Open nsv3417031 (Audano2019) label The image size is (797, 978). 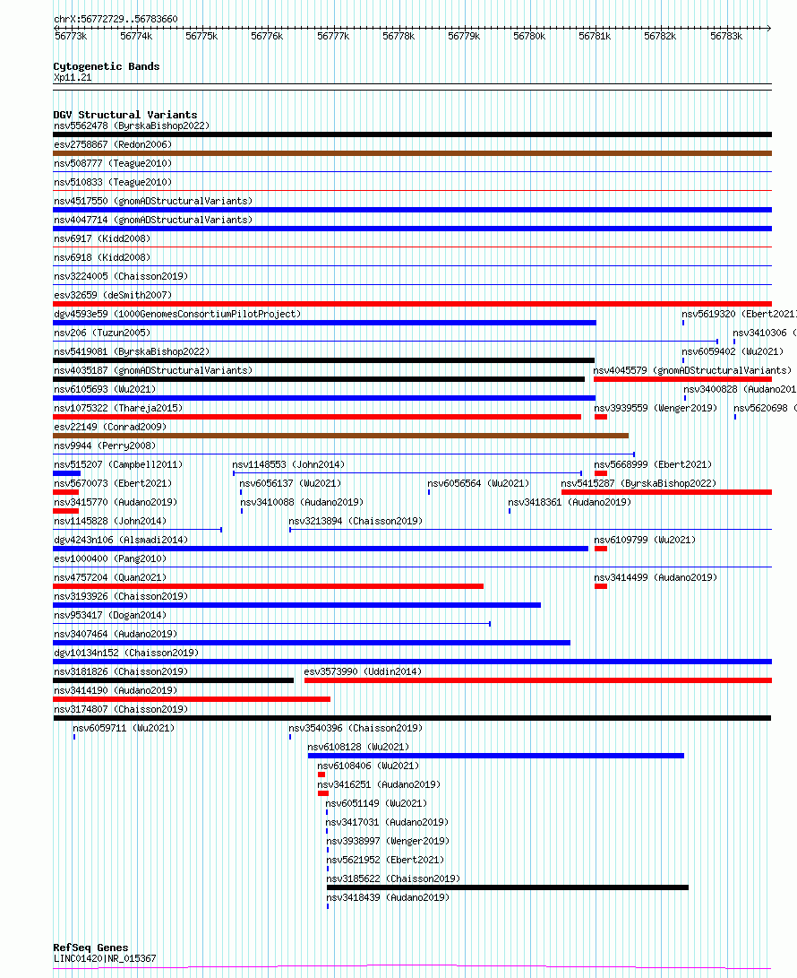(387, 822)
